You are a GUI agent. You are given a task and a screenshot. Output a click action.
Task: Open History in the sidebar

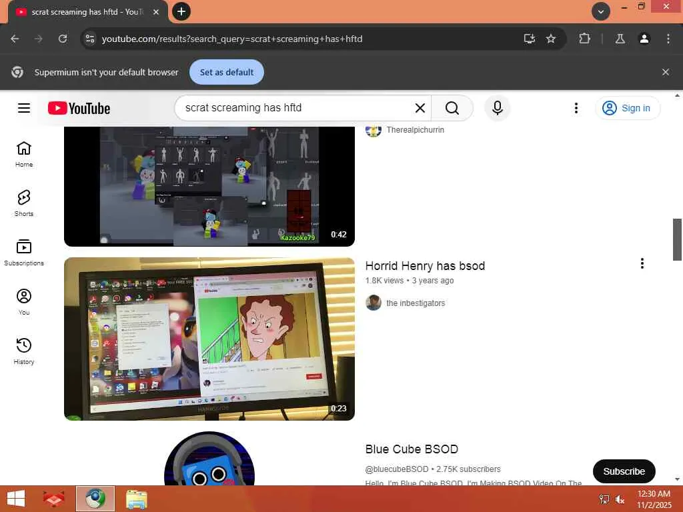click(24, 351)
